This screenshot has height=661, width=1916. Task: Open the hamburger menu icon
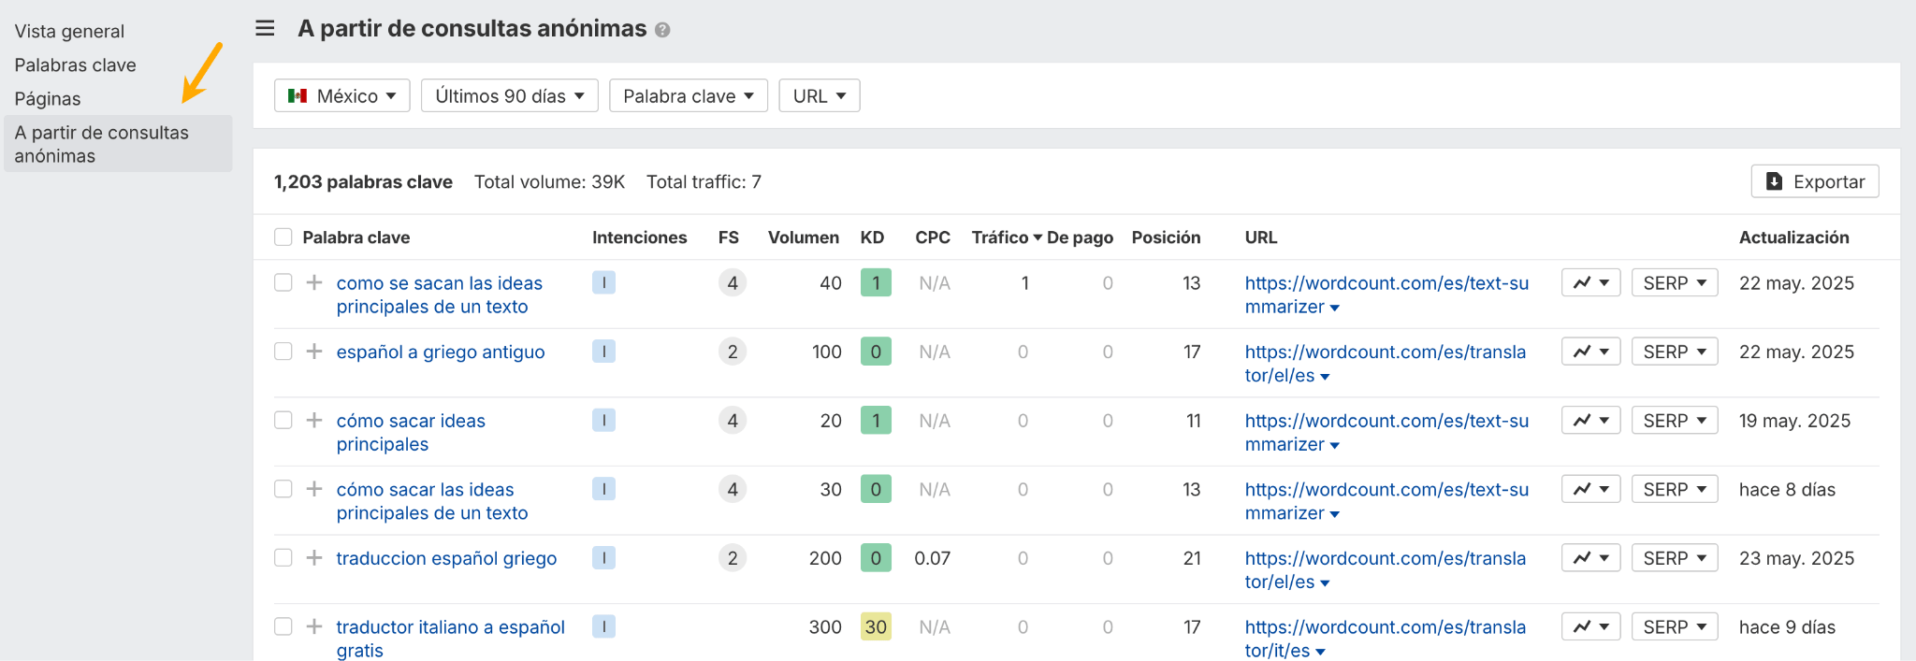pos(265,28)
